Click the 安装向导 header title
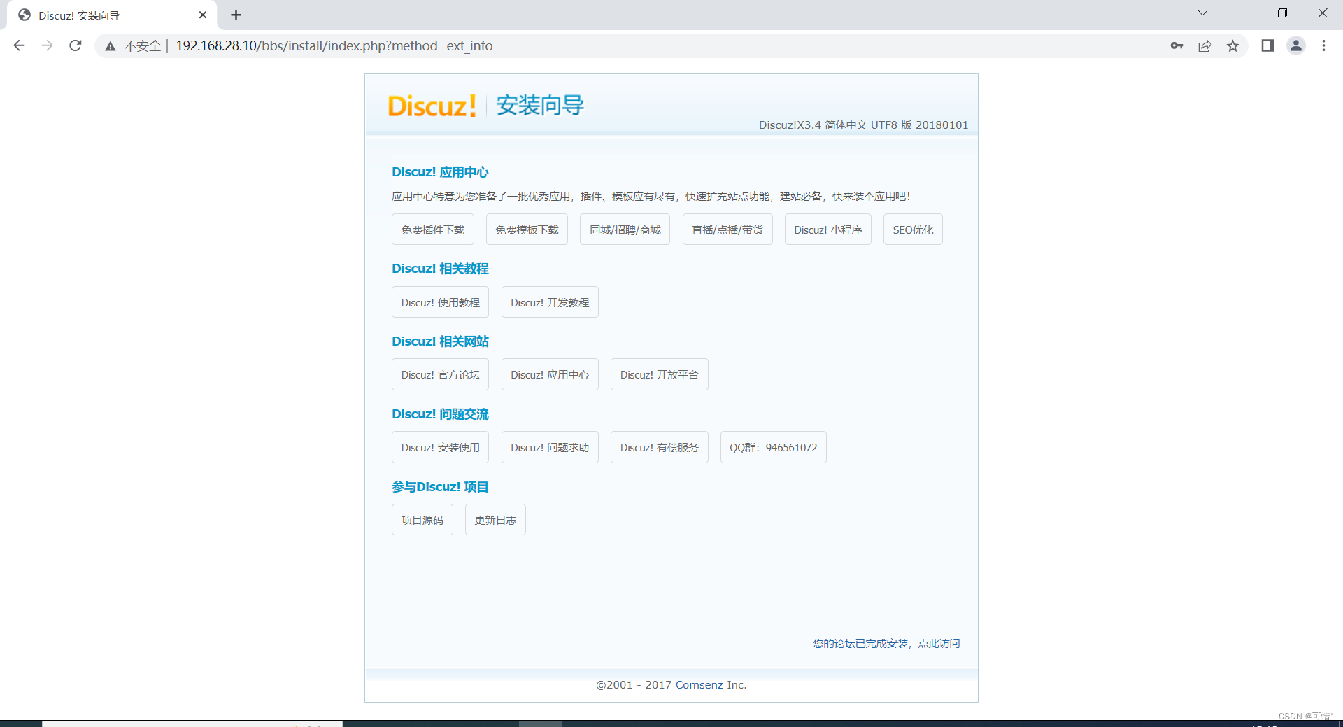 (540, 106)
